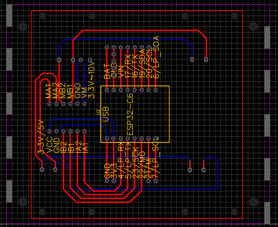Image resolution: width=278 pixels, height=227 pixels.
Task: Select the ESP32-C6 bottom-row GND pad
Action: tap(107, 139)
